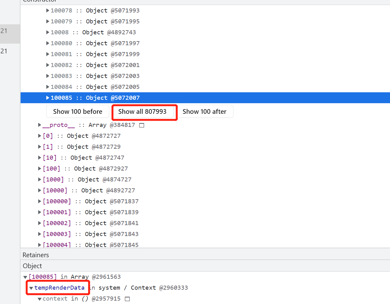This screenshot has height=304, width=390.
Task: Expand the [10] Object @4872747 entry
Action: 40,158
